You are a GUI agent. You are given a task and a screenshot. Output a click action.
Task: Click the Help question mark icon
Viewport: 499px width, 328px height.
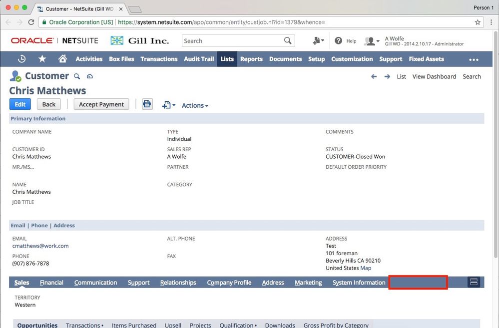coord(339,41)
